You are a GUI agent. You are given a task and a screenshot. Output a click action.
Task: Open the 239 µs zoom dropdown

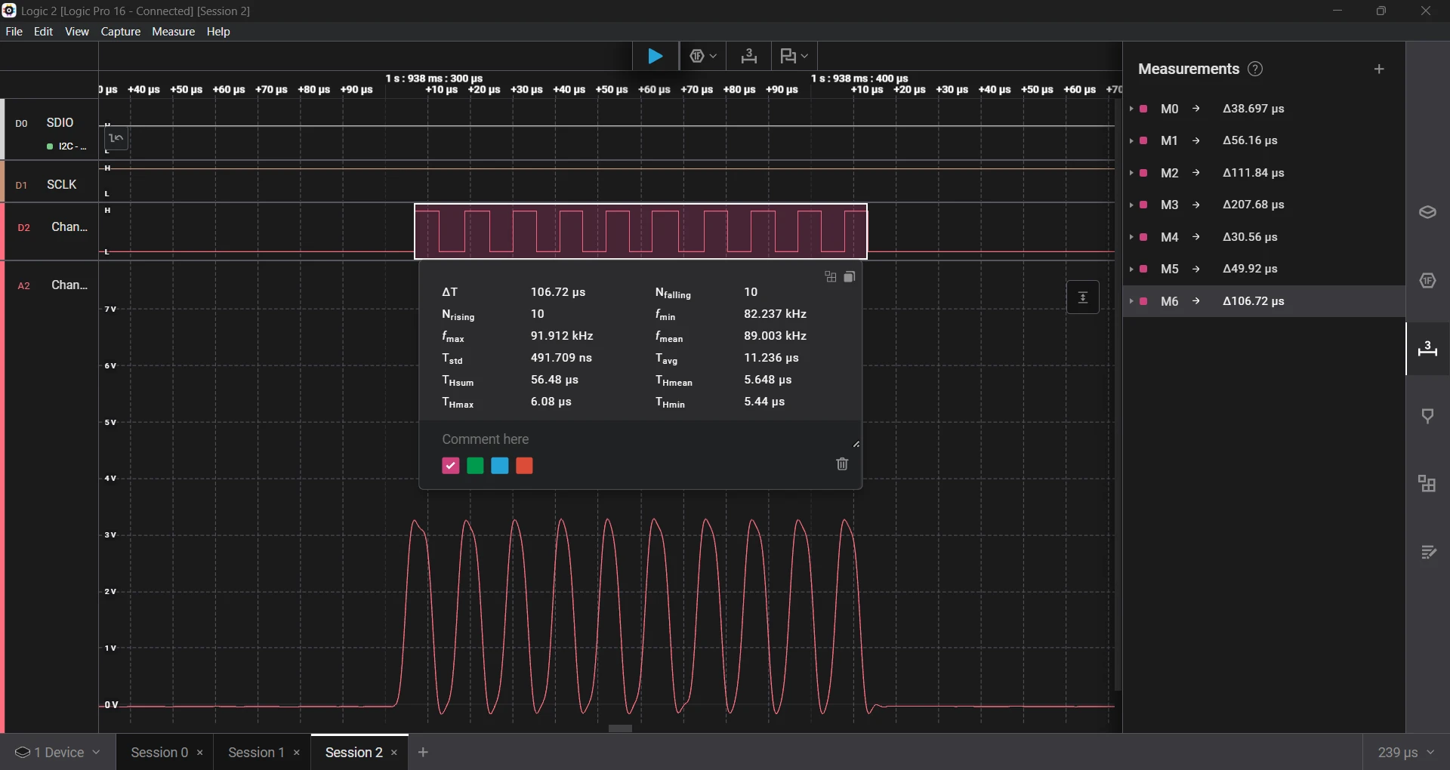point(1405,753)
